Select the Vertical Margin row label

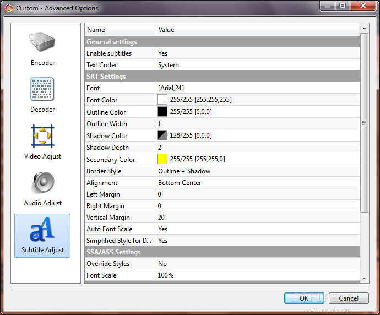tap(108, 218)
